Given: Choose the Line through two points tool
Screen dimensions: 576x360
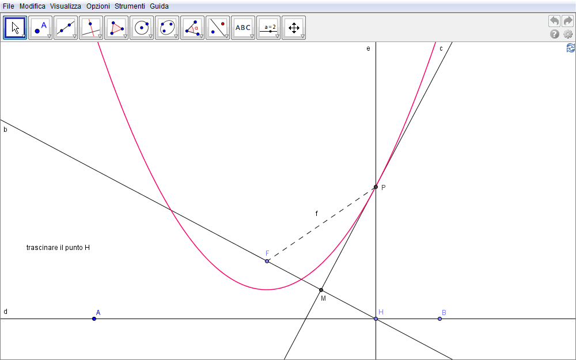Looking at the screenshot, I should pos(66,27).
